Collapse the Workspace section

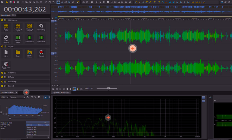click(2, 20)
